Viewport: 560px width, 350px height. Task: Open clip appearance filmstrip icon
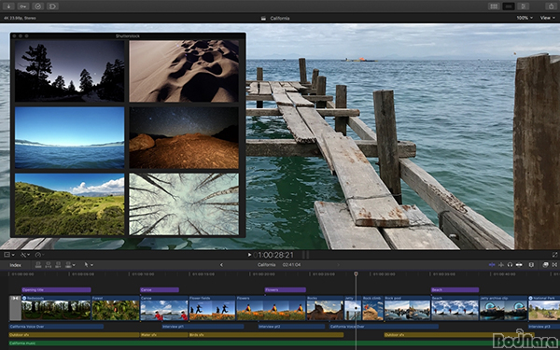[531, 265]
